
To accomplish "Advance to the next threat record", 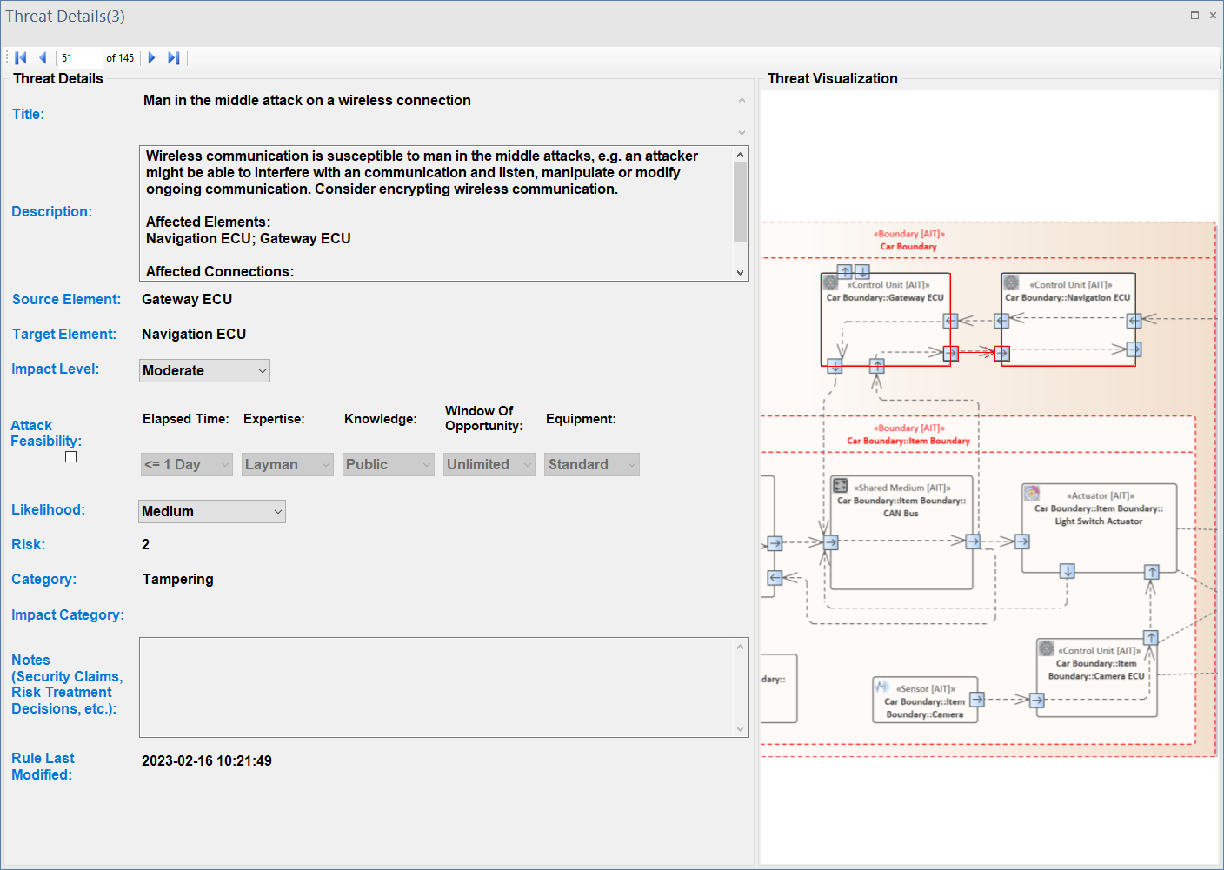I will click(x=151, y=58).
